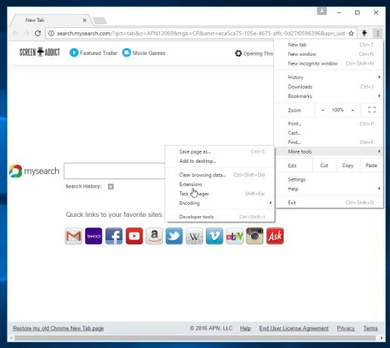The width and height of the screenshot is (390, 348).
Task: Click the Chrome profile icon in title bar
Action: [321, 11]
